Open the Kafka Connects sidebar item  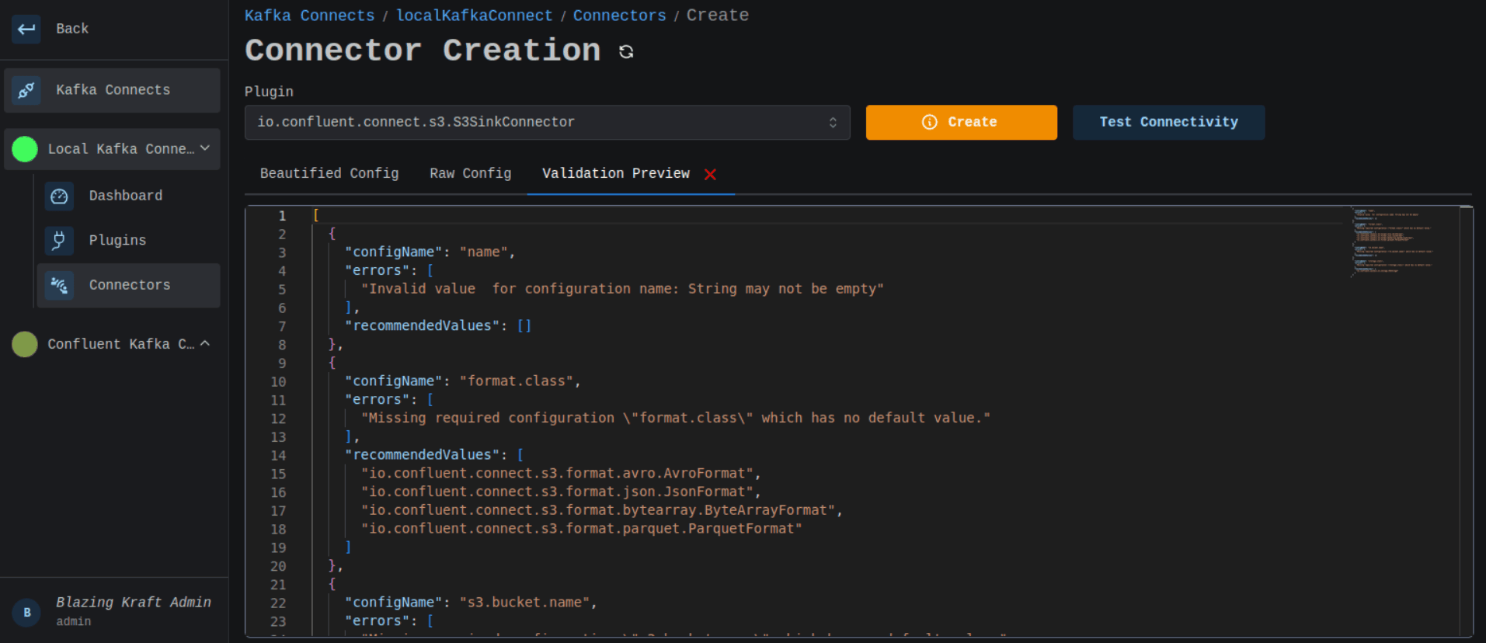coord(113,90)
